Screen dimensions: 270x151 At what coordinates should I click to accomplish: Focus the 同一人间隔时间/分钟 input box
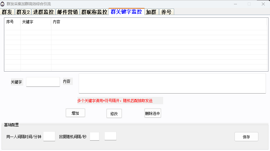[x=49, y=136]
